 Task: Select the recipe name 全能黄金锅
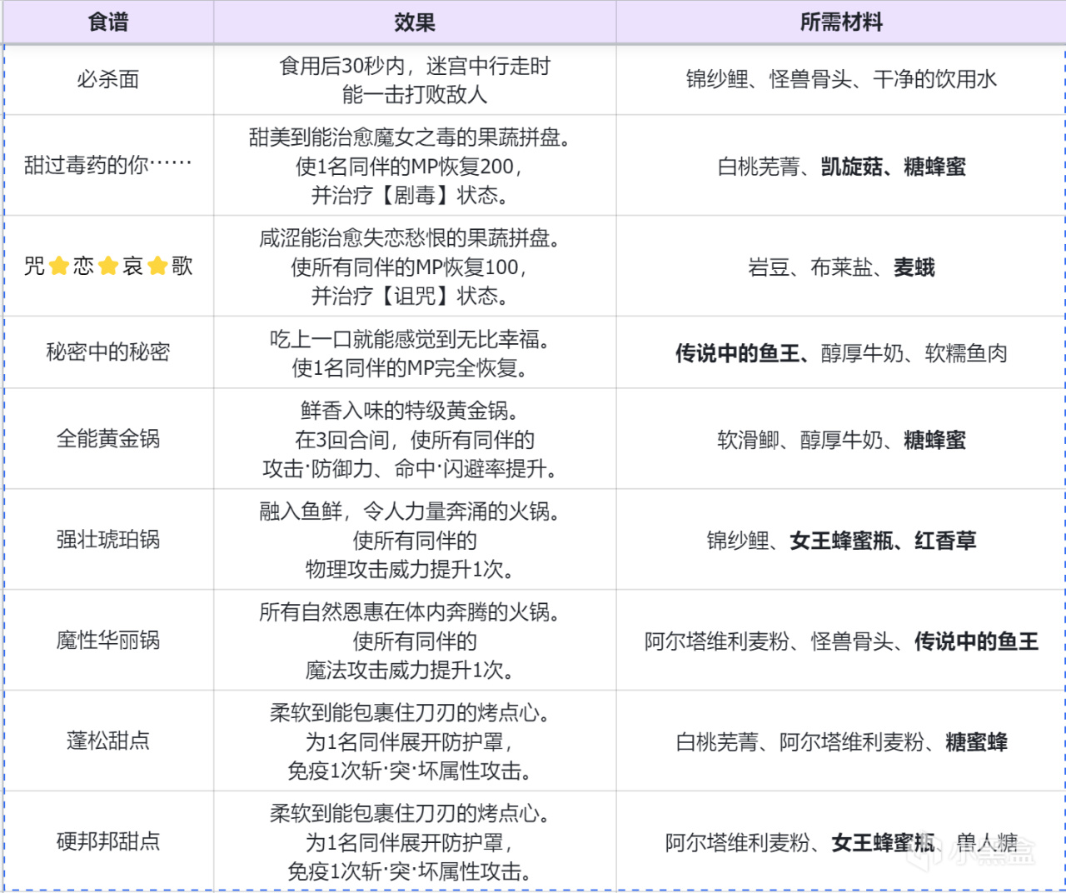(x=108, y=438)
